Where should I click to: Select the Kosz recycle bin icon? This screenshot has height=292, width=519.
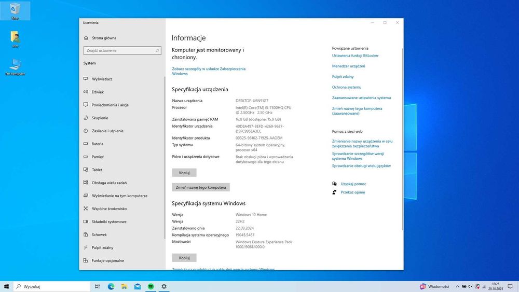(15, 11)
